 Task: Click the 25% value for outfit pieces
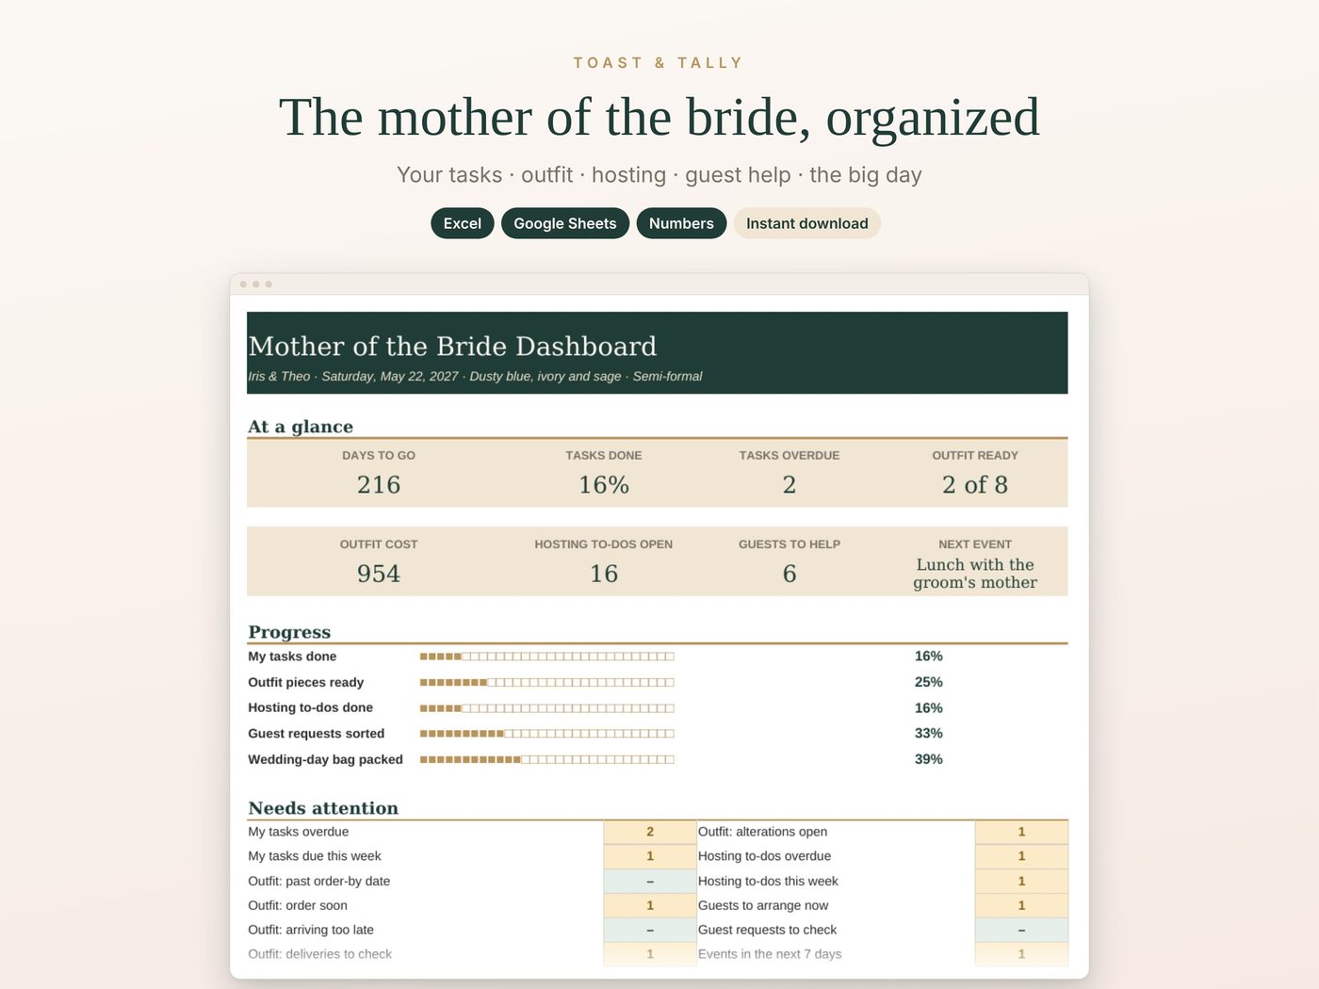click(x=928, y=682)
